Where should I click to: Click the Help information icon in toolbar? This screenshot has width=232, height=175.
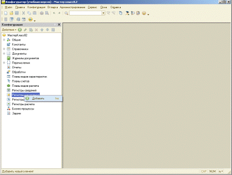[x=144, y=13]
